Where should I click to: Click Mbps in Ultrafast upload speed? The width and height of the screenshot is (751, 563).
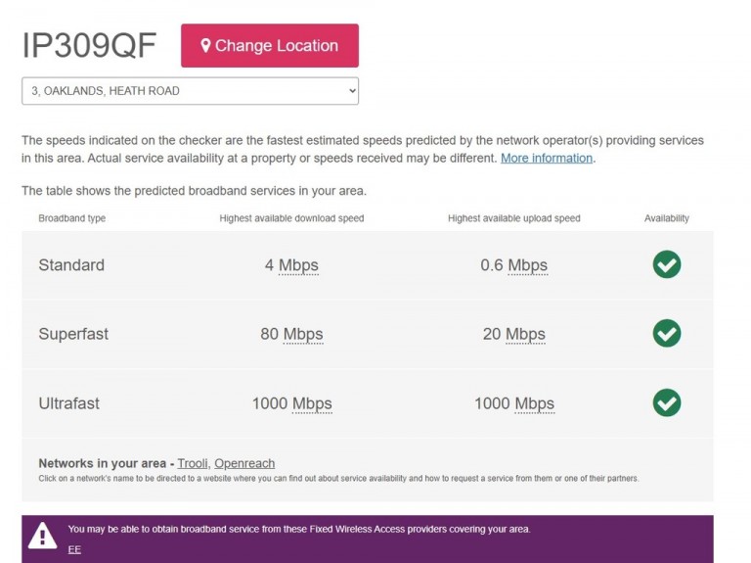[534, 403]
